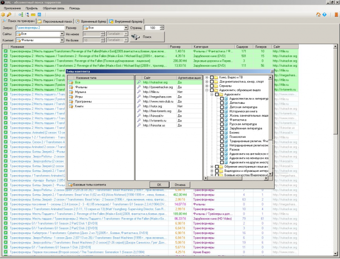Open the Контент dropdown list

point(62,40)
